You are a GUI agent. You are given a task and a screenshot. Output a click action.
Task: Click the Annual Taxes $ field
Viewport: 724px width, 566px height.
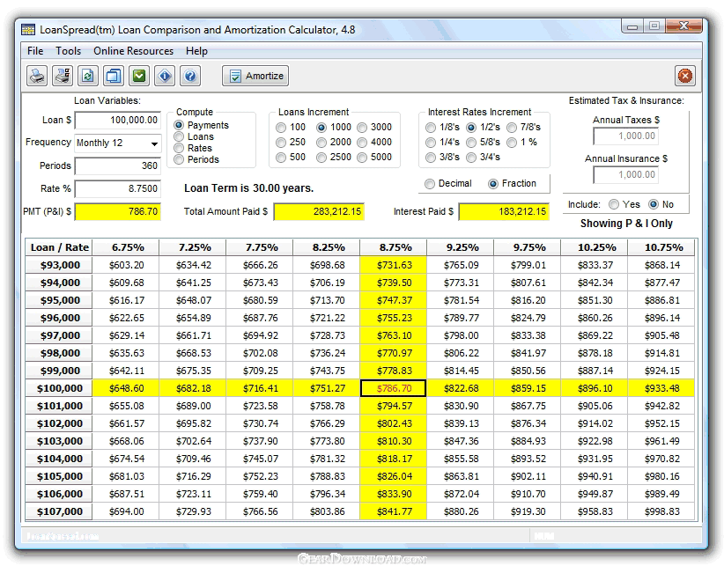click(625, 136)
